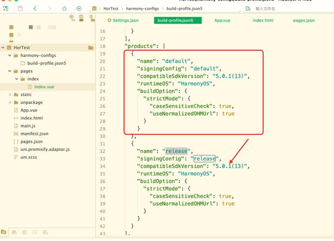Viewport: 334px width, 241px height.
Task: Open the search binoculars icon in bottom bar
Action: pyautogui.click(x=14, y=232)
